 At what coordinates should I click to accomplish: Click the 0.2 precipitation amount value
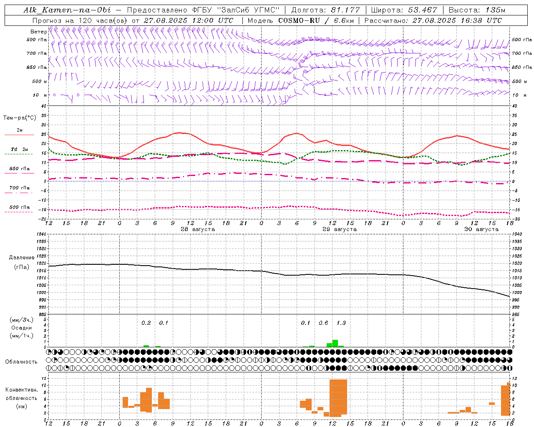[x=146, y=323]
